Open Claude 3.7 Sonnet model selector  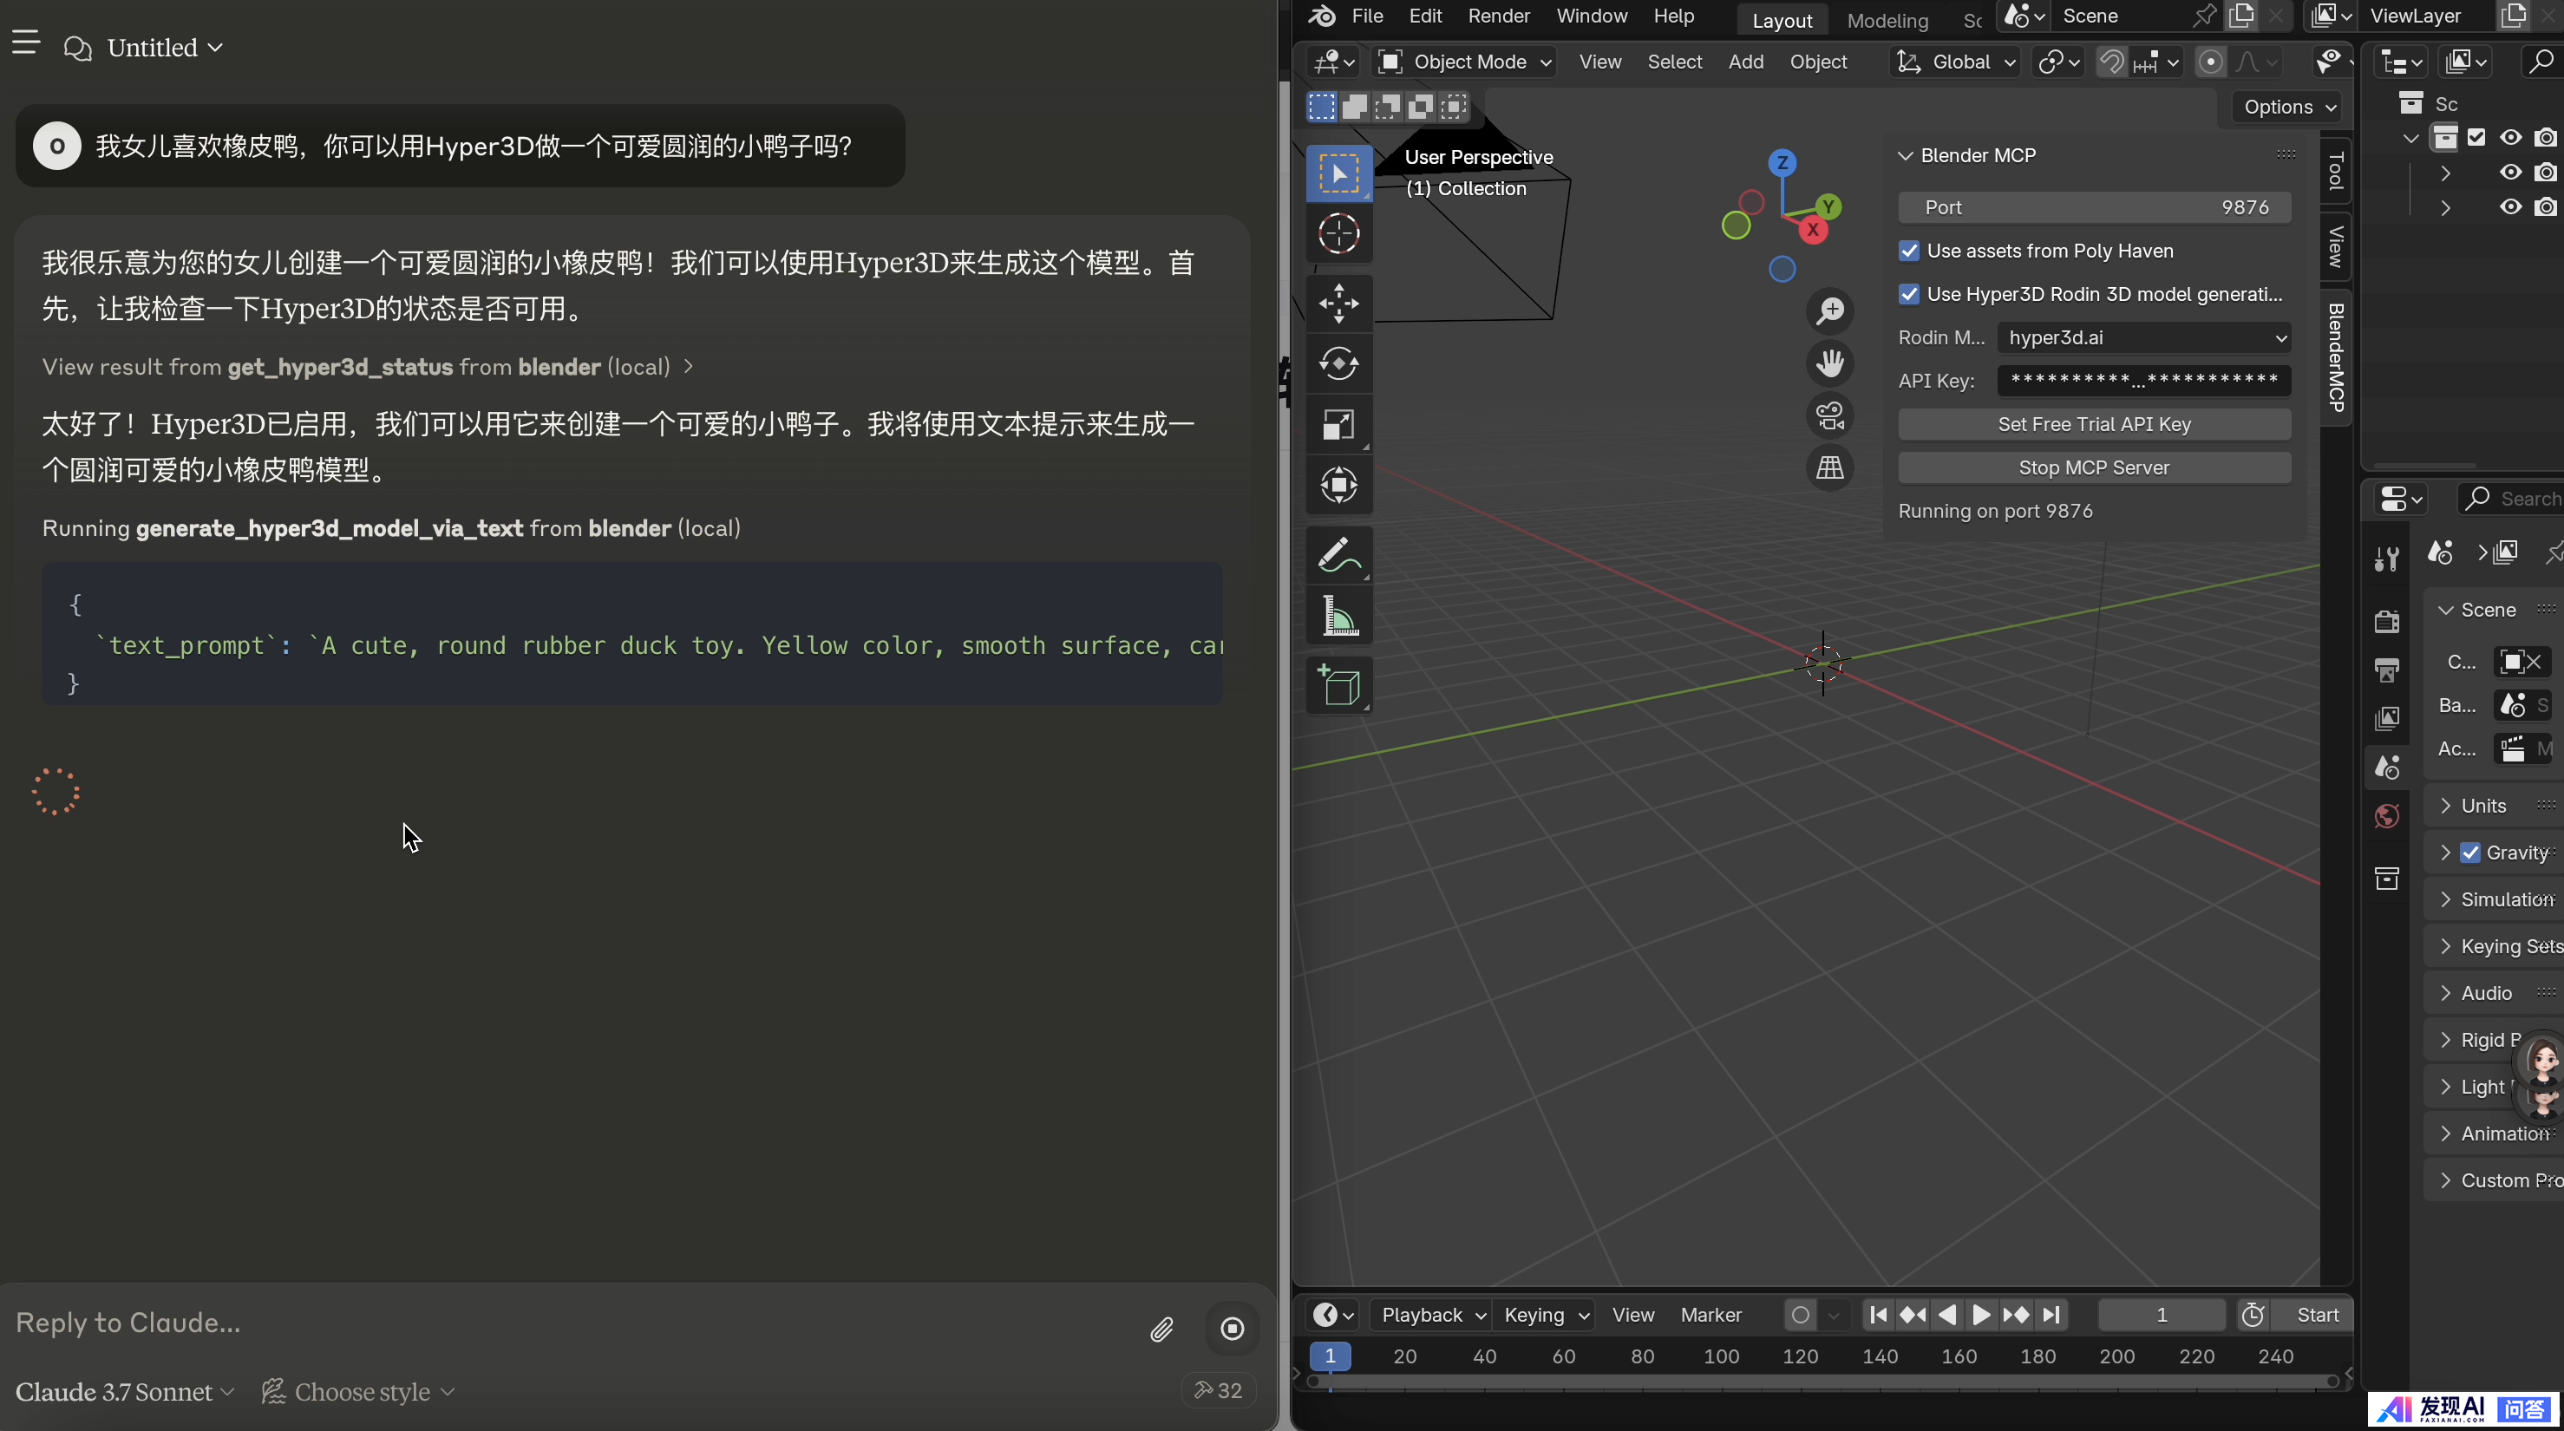124,1391
